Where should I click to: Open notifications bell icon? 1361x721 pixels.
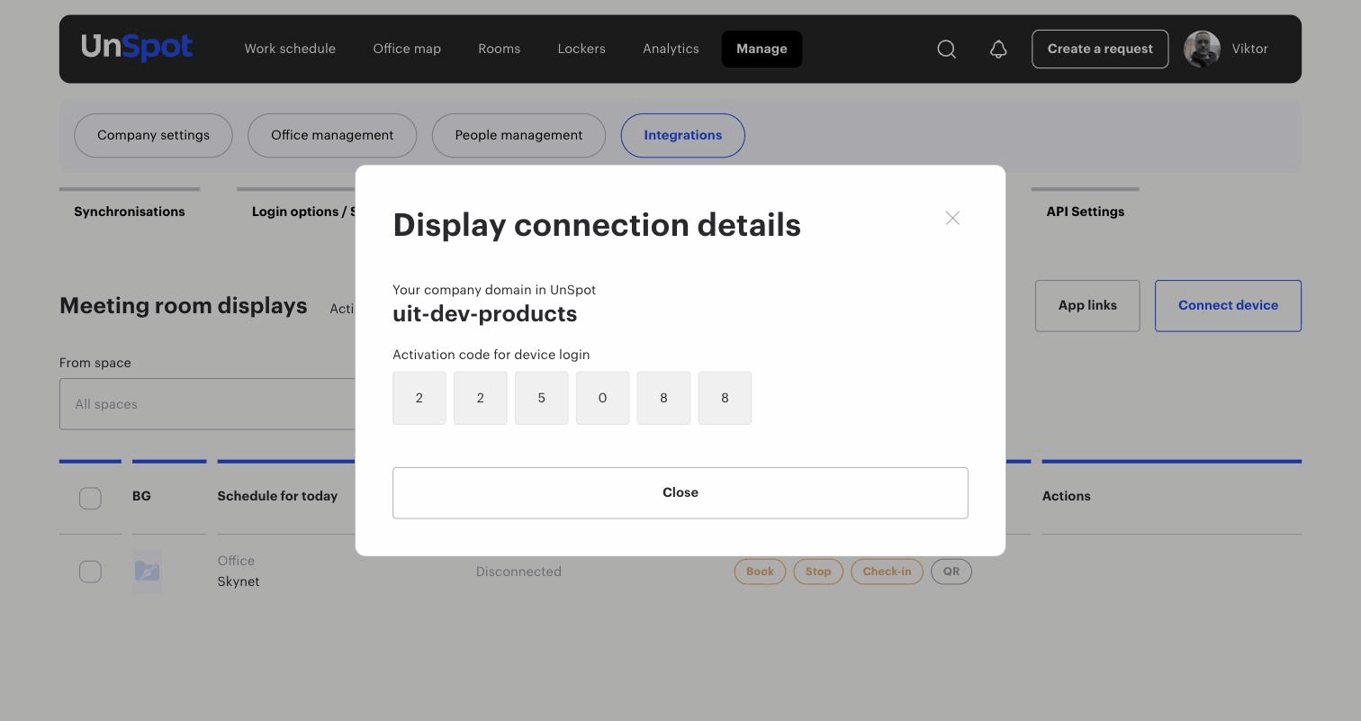pyautogui.click(x=998, y=50)
